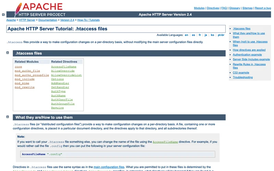The width and height of the screenshot is (274, 171).
Task: Open the mod_include module link
Action: click(x=25, y=79)
